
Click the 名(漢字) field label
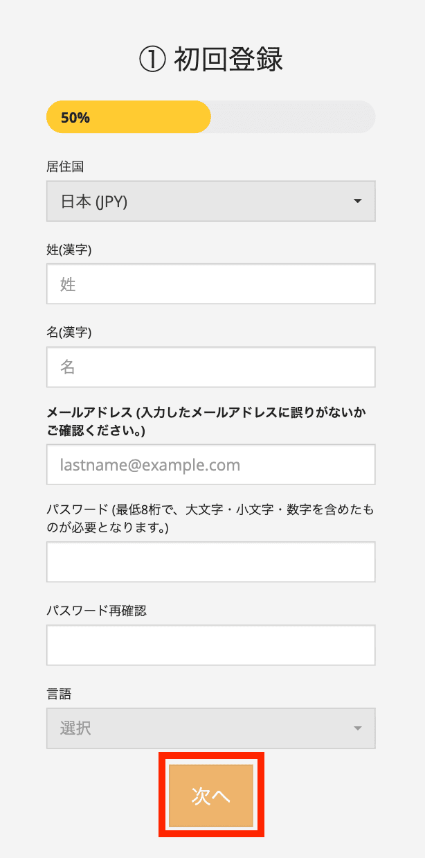click(x=69, y=333)
